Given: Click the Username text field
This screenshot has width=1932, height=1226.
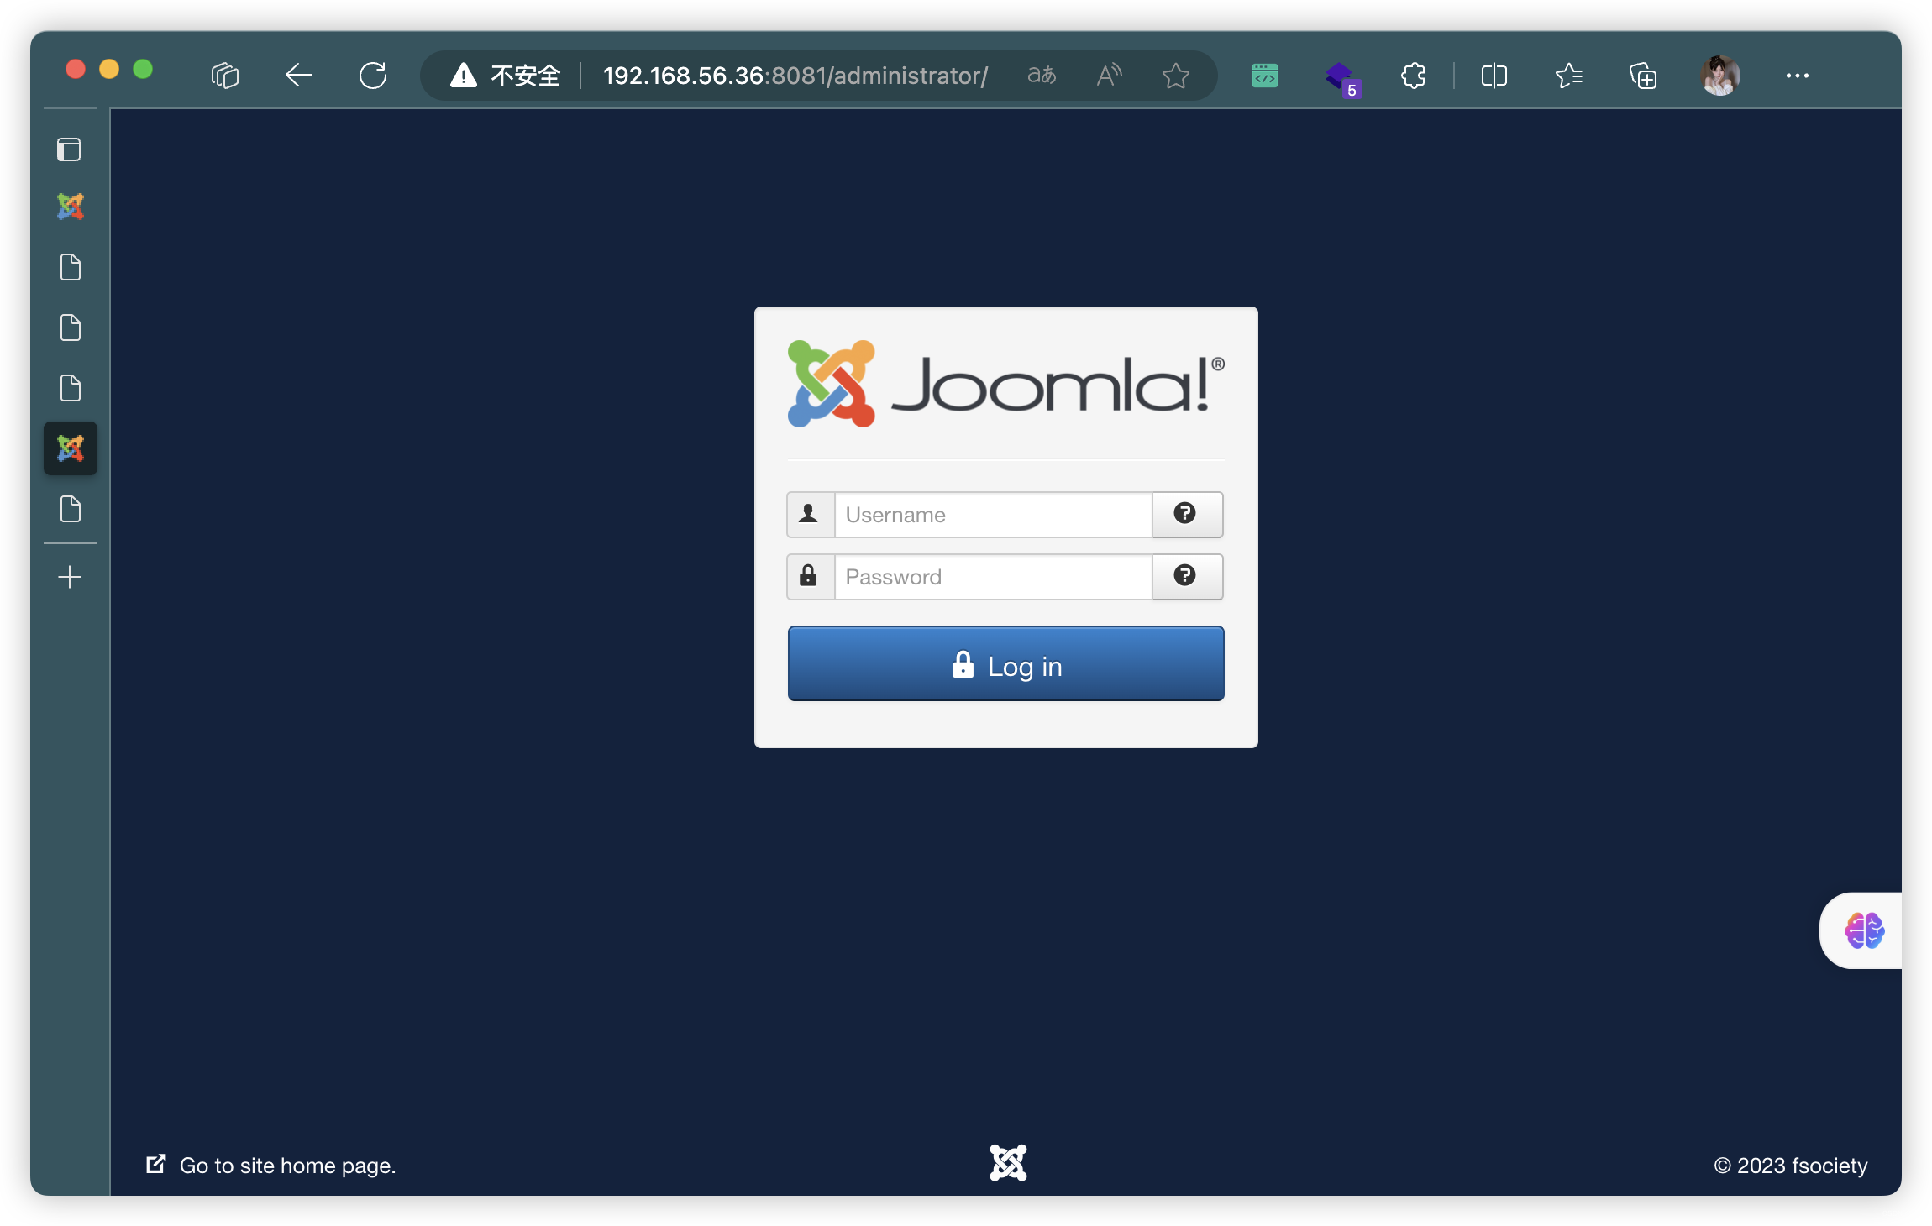Looking at the screenshot, I should pos(993,515).
